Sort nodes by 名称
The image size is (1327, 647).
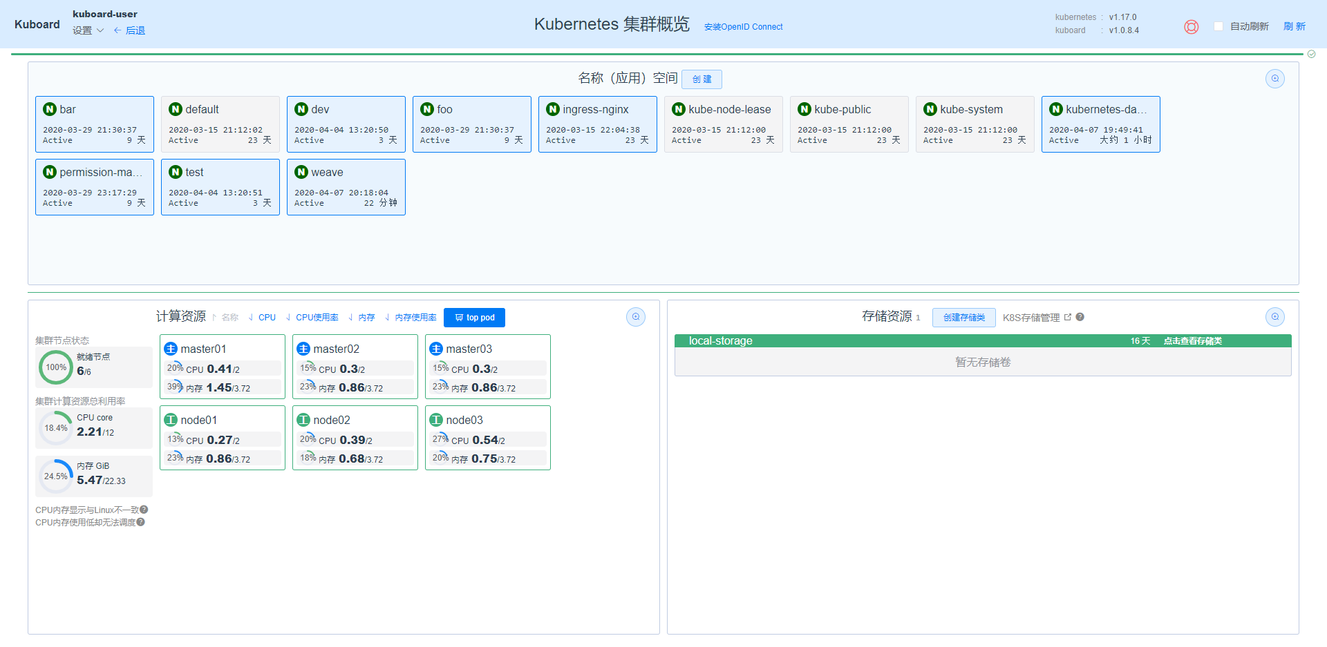click(225, 318)
